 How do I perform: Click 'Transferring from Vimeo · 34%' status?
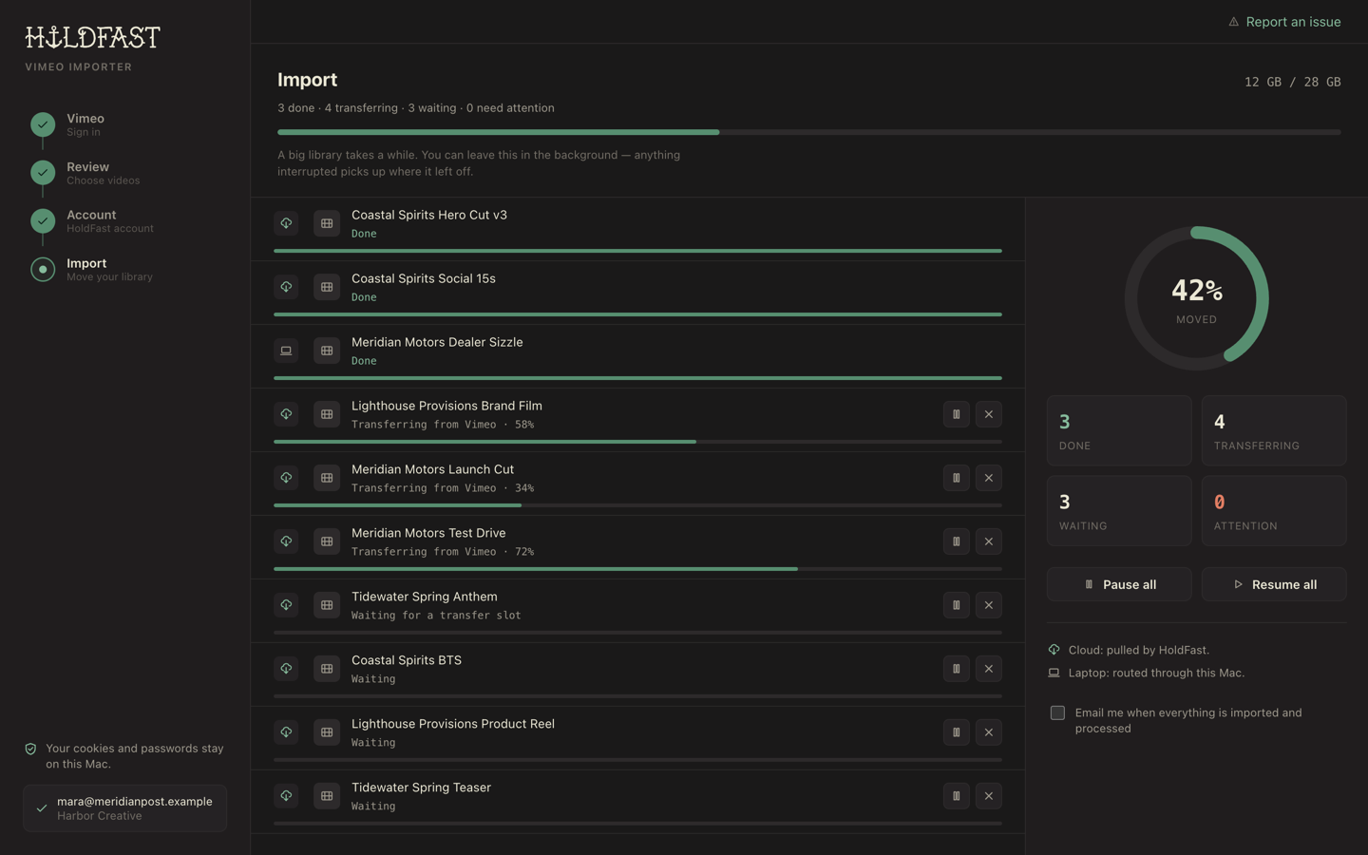(443, 488)
